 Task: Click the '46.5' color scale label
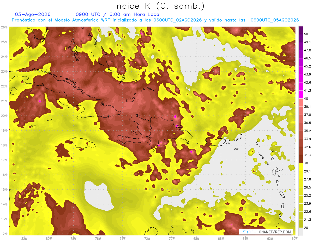307,58
